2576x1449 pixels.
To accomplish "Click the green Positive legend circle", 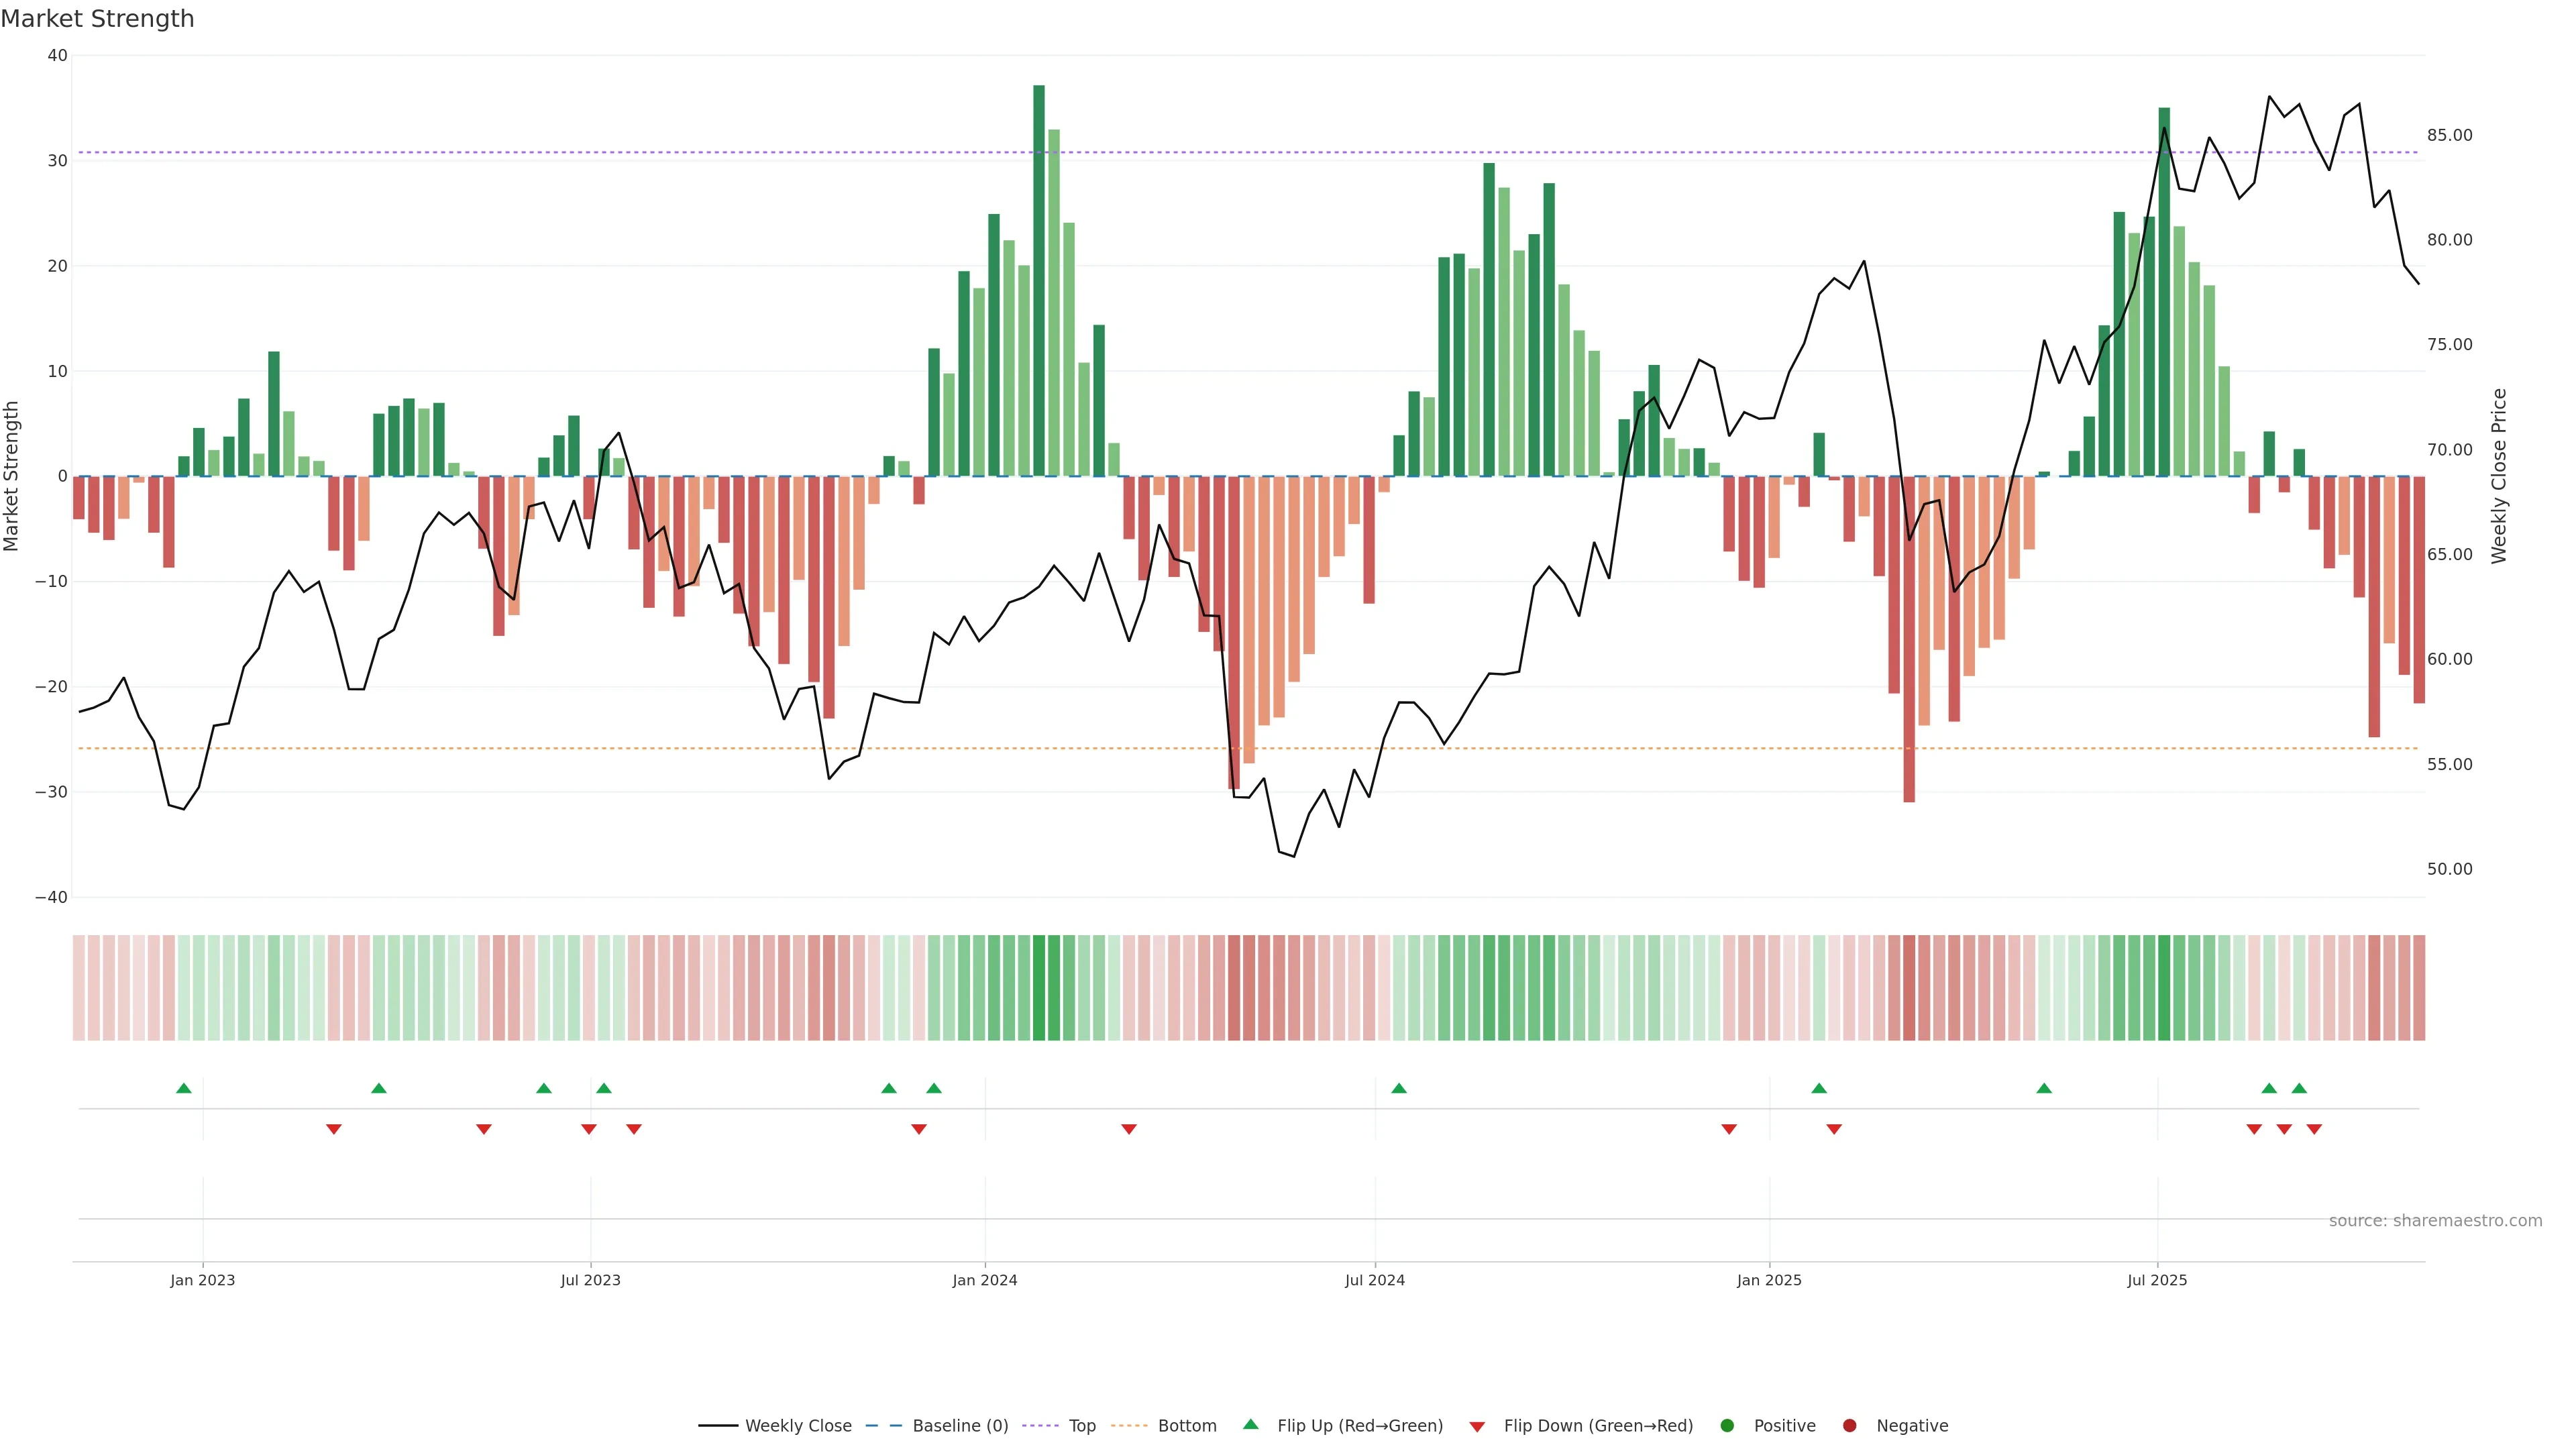I will 1727,1426.
